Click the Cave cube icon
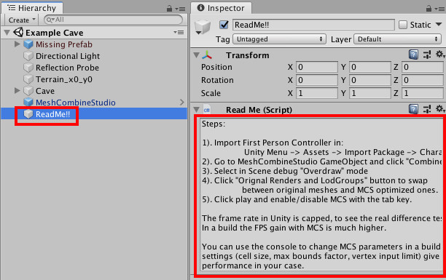The height and width of the screenshot is (280, 446). [x=28, y=91]
